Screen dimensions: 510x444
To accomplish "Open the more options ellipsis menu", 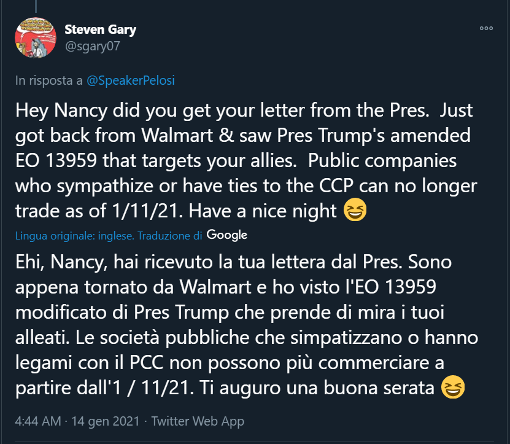I will (486, 28).
